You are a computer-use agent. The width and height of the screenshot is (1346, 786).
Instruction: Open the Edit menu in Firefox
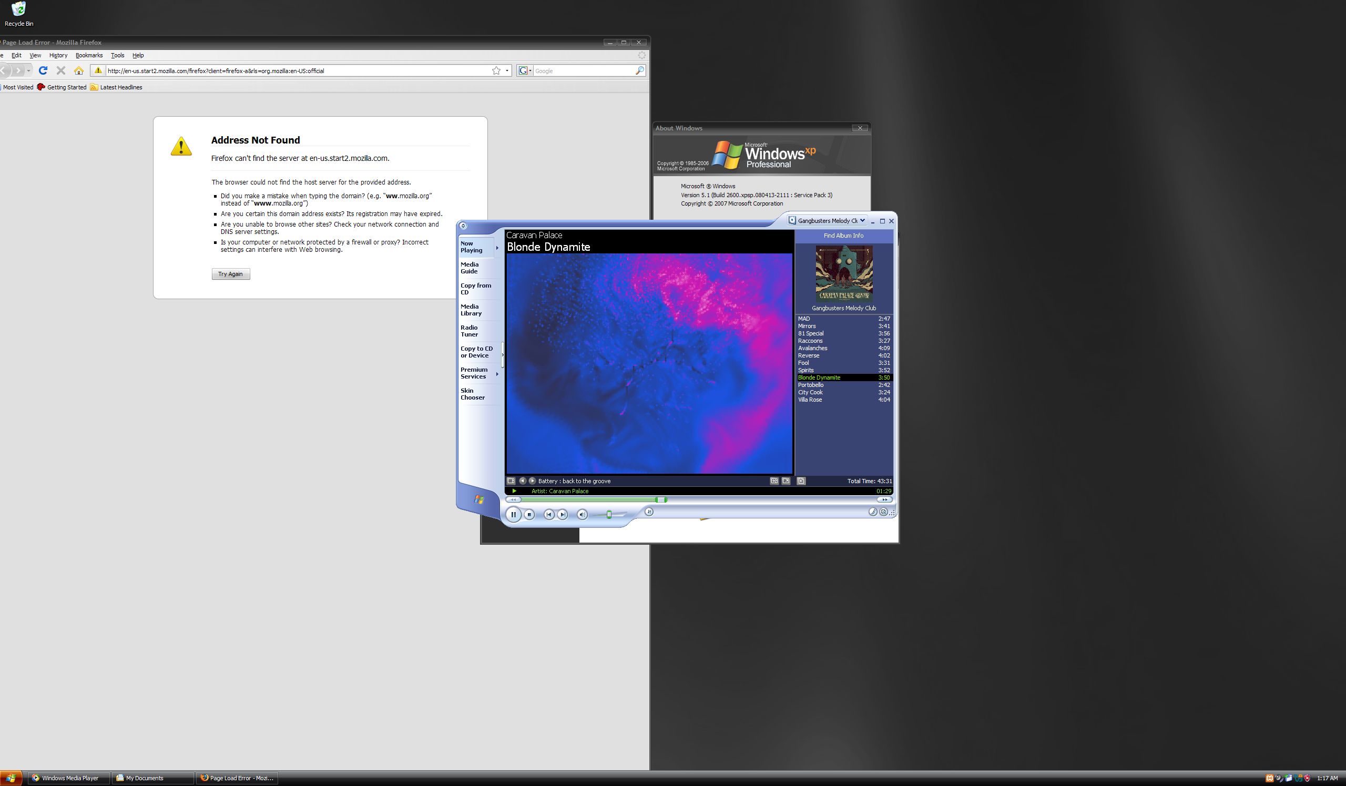point(16,55)
